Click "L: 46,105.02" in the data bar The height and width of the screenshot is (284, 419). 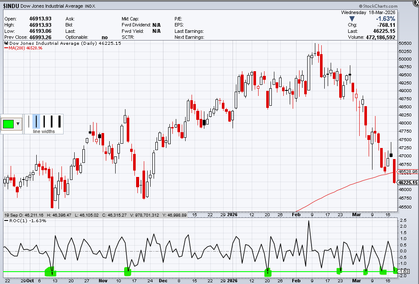[x=87, y=215]
